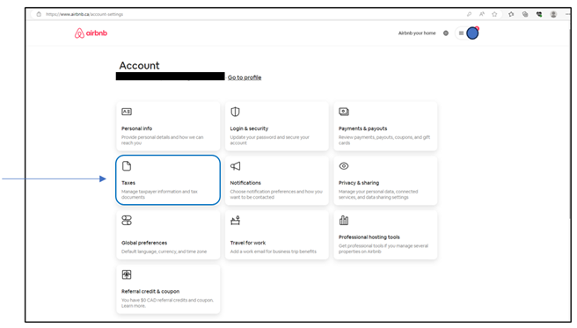Viewport: 577px width, 328px height.
Task: Click 'Review payments, payouts, coupons, and gift cards'
Action: pyautogui.click(x=384, y=140)
